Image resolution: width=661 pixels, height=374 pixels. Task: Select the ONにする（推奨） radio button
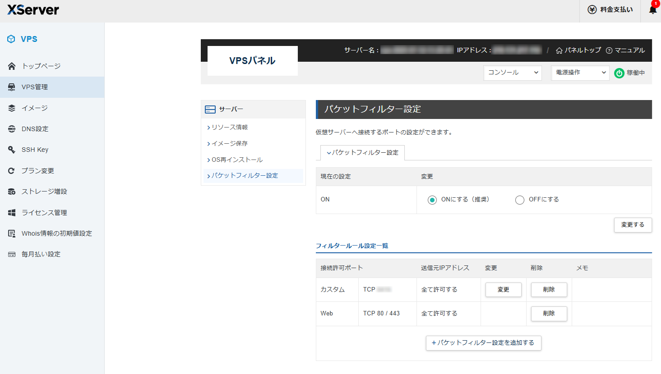tap(432, 200)
